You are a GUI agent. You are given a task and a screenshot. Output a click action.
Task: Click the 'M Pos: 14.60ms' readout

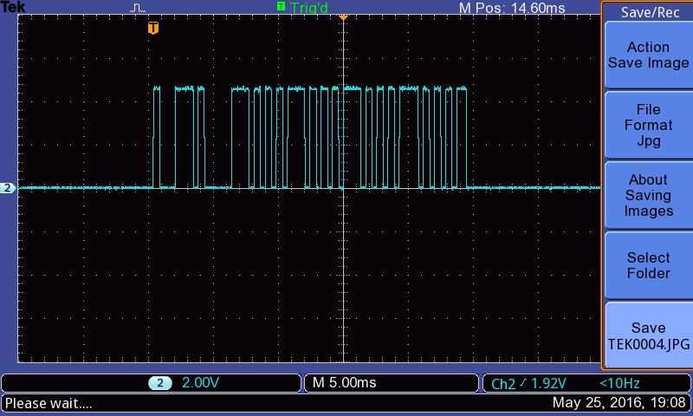point(512,8)
